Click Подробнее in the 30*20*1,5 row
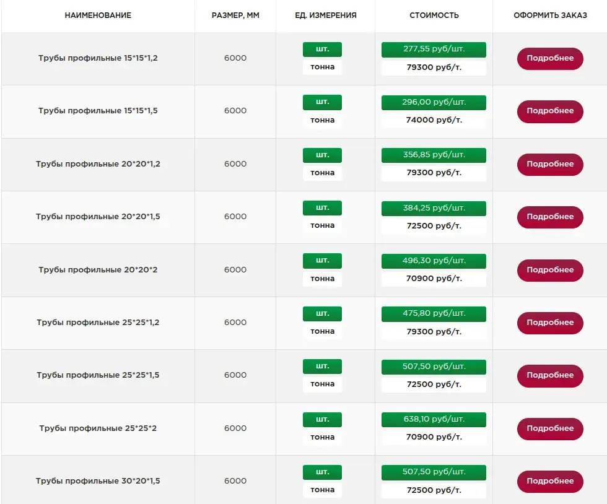The image size is (607, 504). [x=550, y=481]
